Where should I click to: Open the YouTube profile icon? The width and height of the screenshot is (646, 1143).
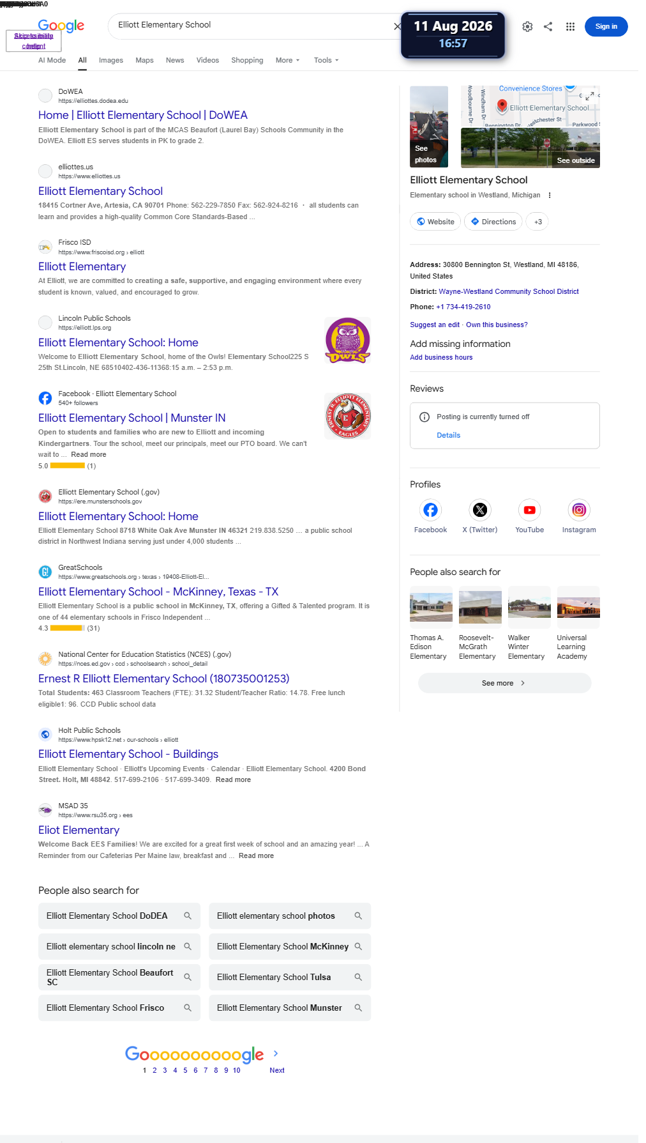529,510
